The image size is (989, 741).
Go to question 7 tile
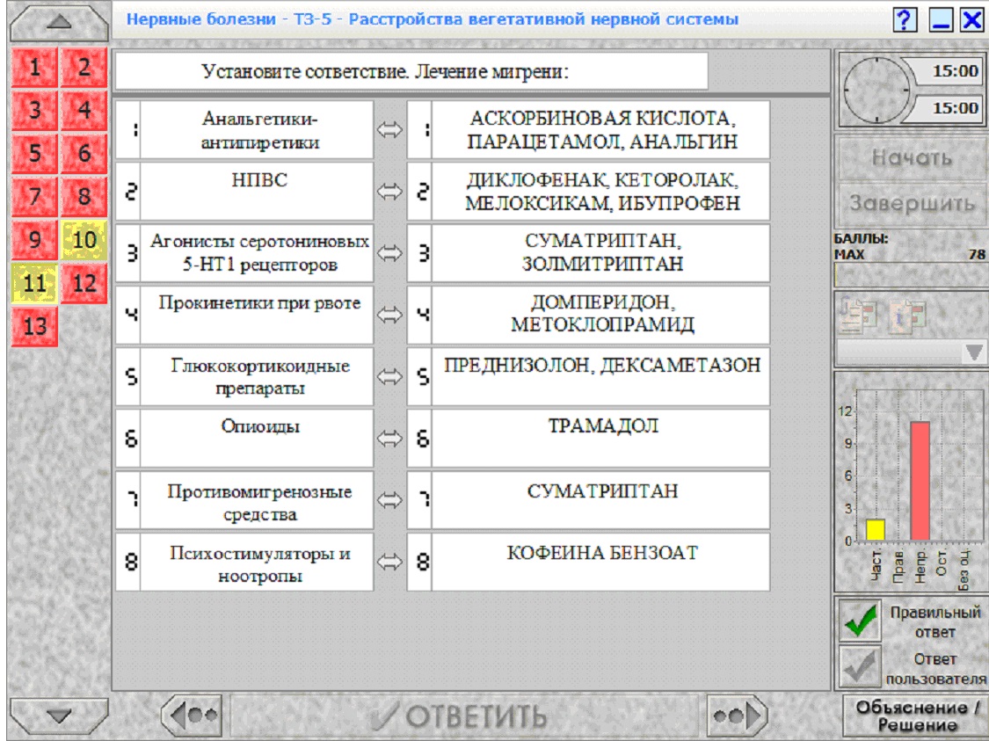tap(34, 197)
